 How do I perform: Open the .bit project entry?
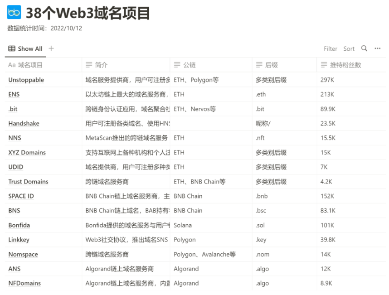[x=13, y=109]
